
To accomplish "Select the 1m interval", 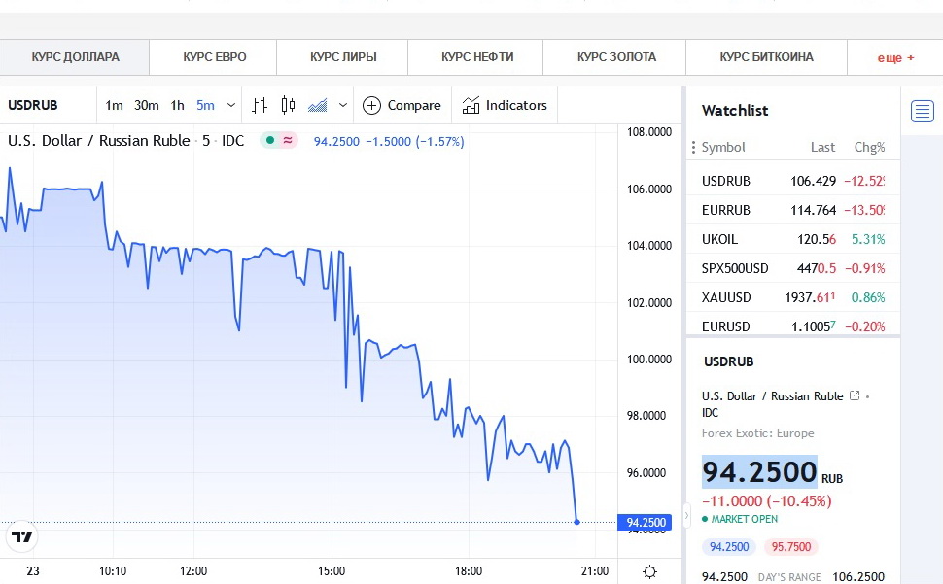I will (x=115, y=105).
